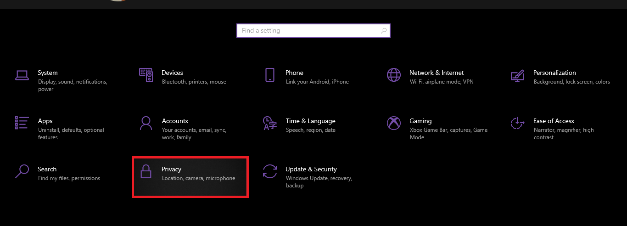Click 'Your accounts, email, sync, work, family' text
This screenshot has height=226, width=627.
coord(194,134)
